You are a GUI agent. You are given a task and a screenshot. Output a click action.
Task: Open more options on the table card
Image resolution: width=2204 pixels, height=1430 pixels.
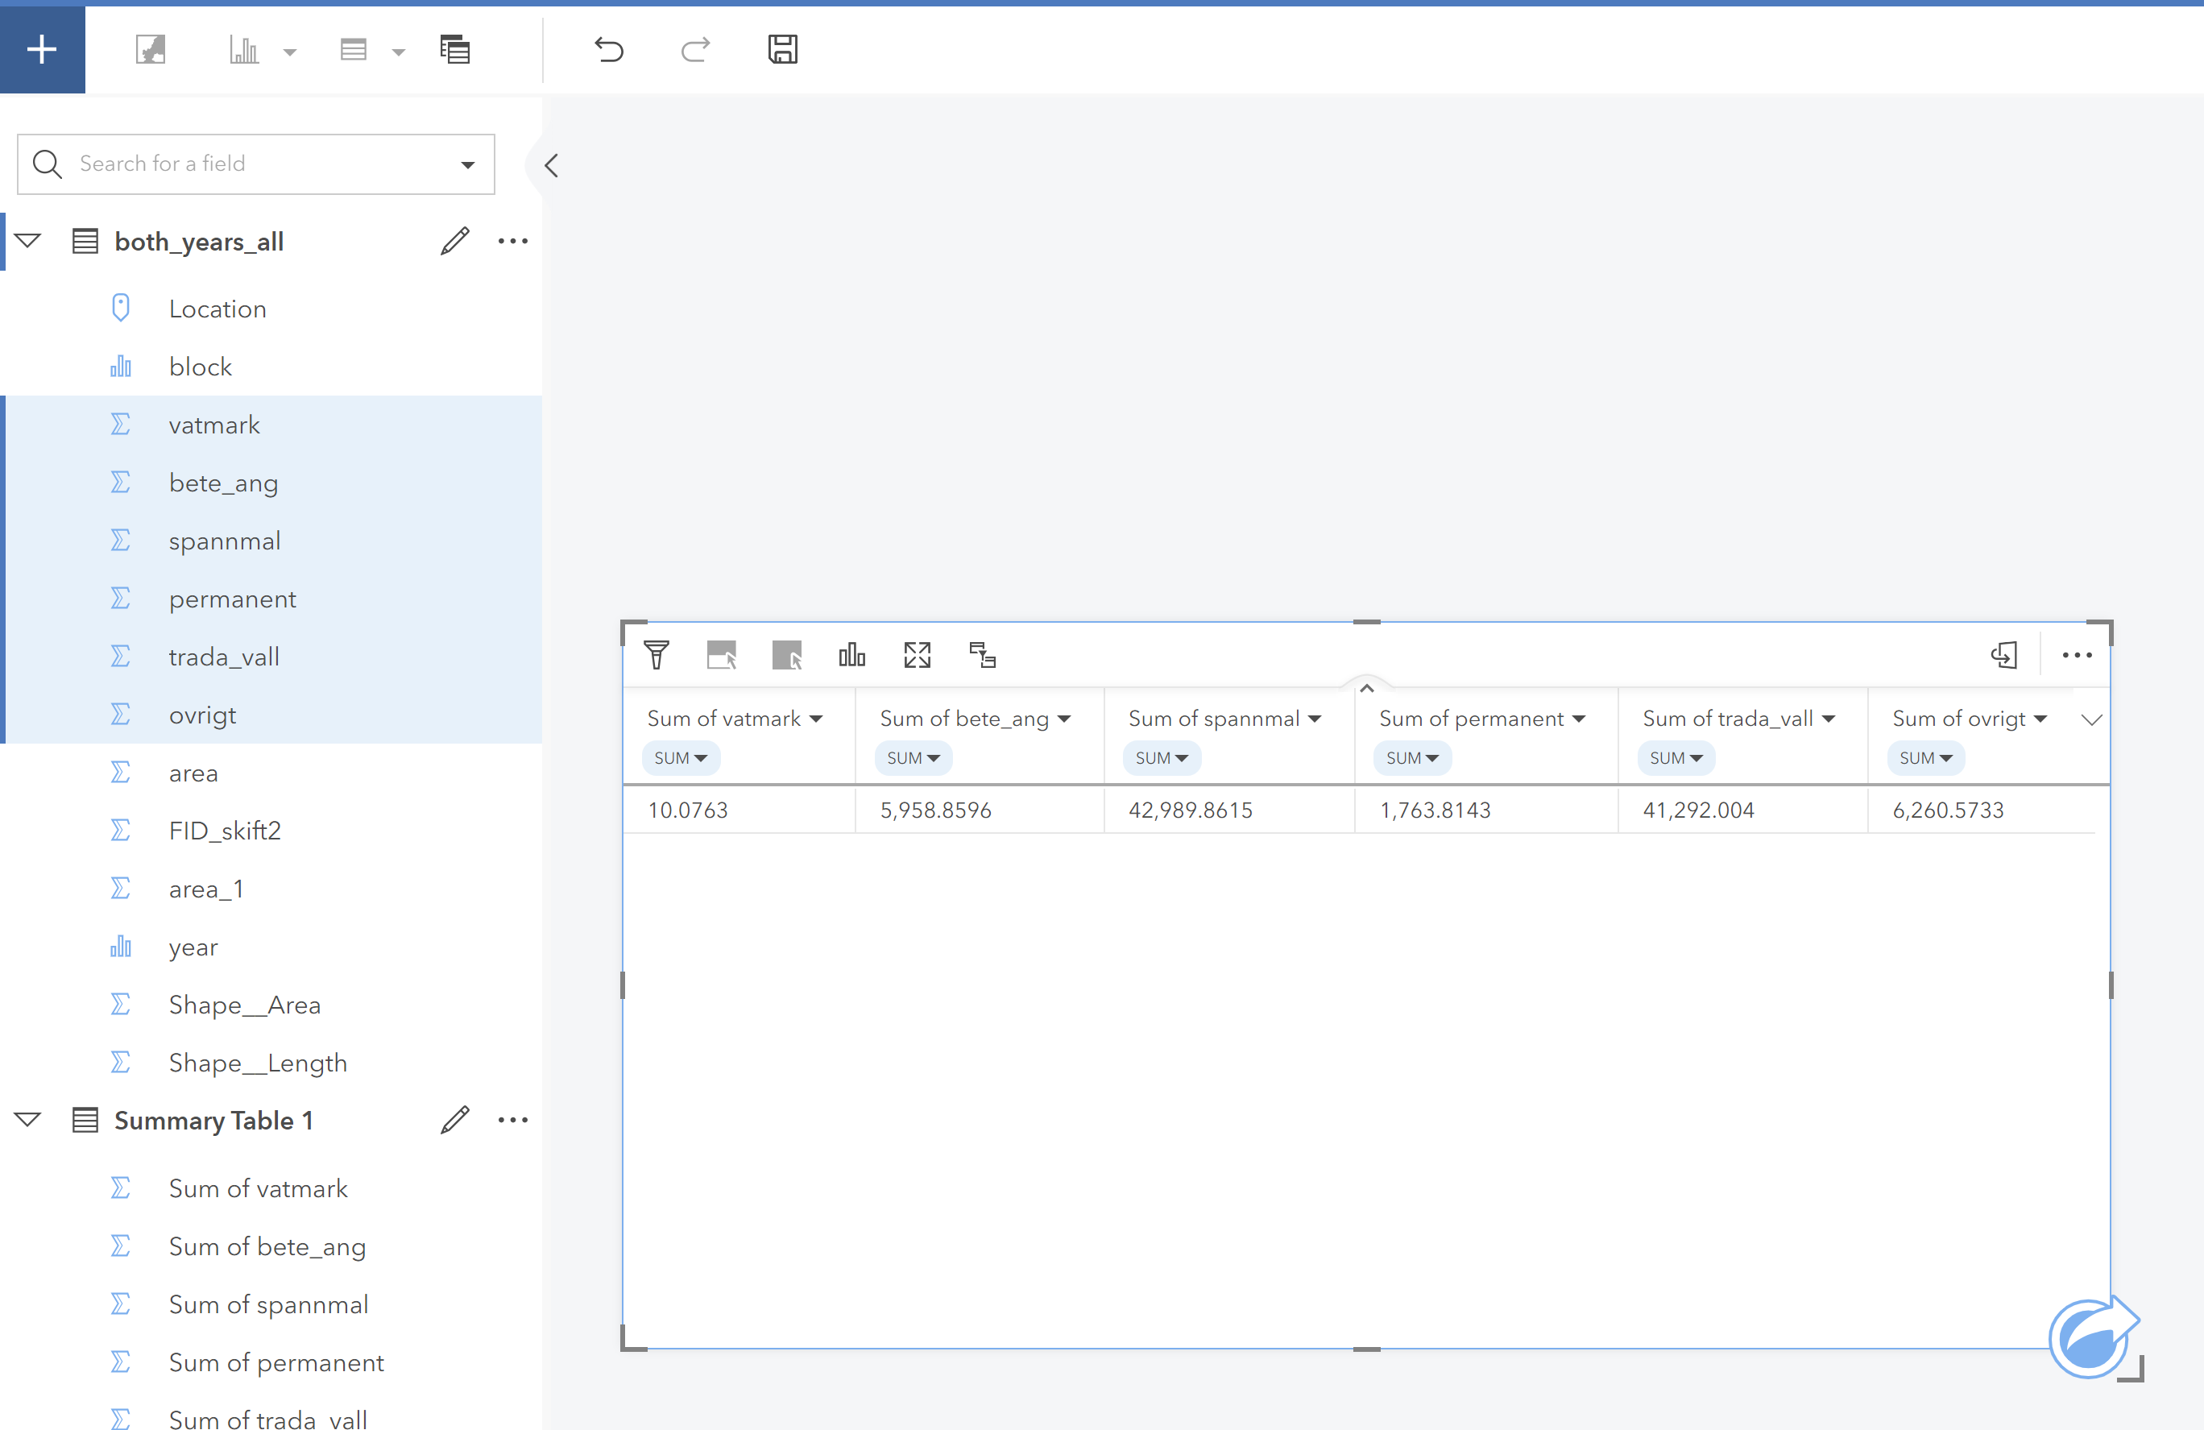pyautogui.click(x=2076, y=655)
